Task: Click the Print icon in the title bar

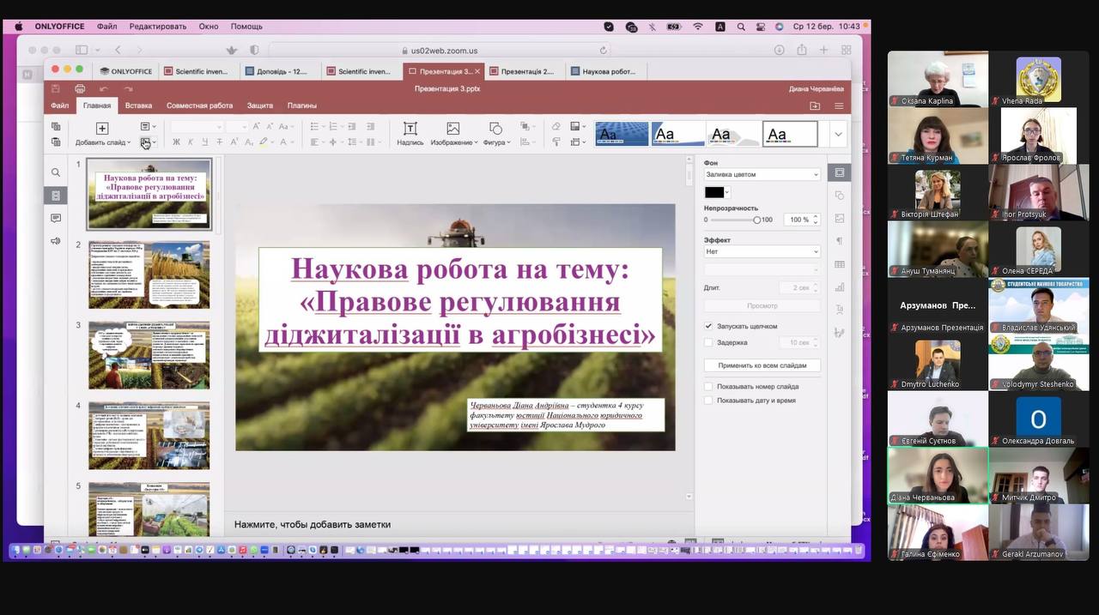Action: [80, 88]
